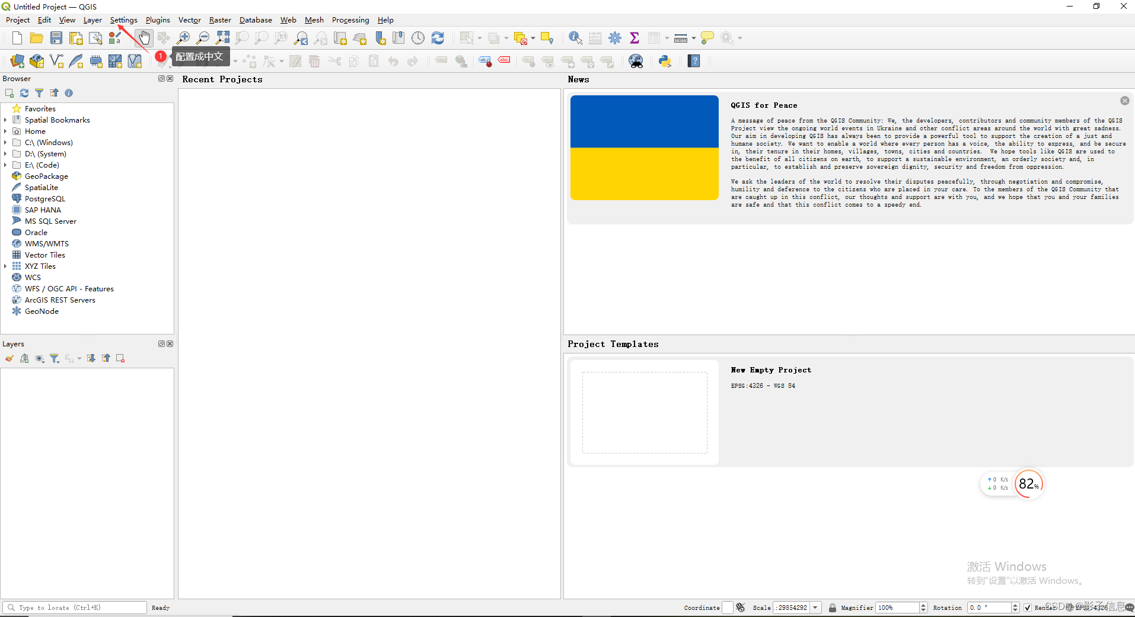The width and height of the screenshot is (1135, 617).
Task: Click the Rotation value field
Action: (x=988, y=608)
